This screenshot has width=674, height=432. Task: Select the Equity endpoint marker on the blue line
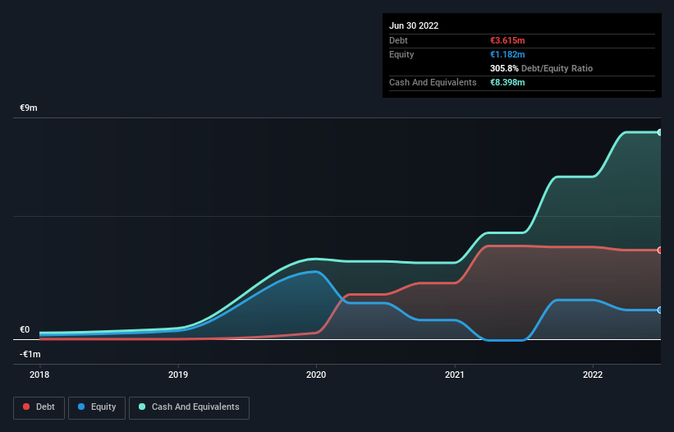coord(660,310)
